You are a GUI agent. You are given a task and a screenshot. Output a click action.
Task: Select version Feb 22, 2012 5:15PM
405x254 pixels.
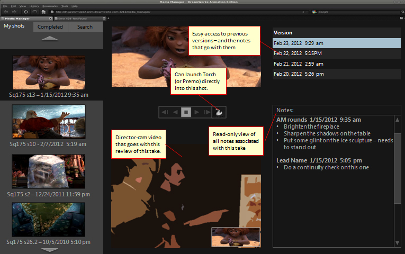pos(337,53)
